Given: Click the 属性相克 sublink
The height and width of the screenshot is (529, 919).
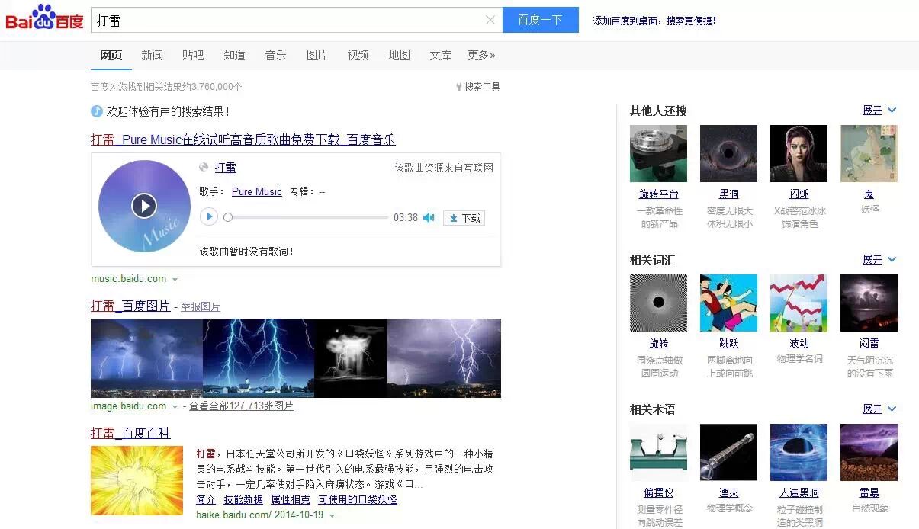Looking at the screenshot, I should pos(291,499).
